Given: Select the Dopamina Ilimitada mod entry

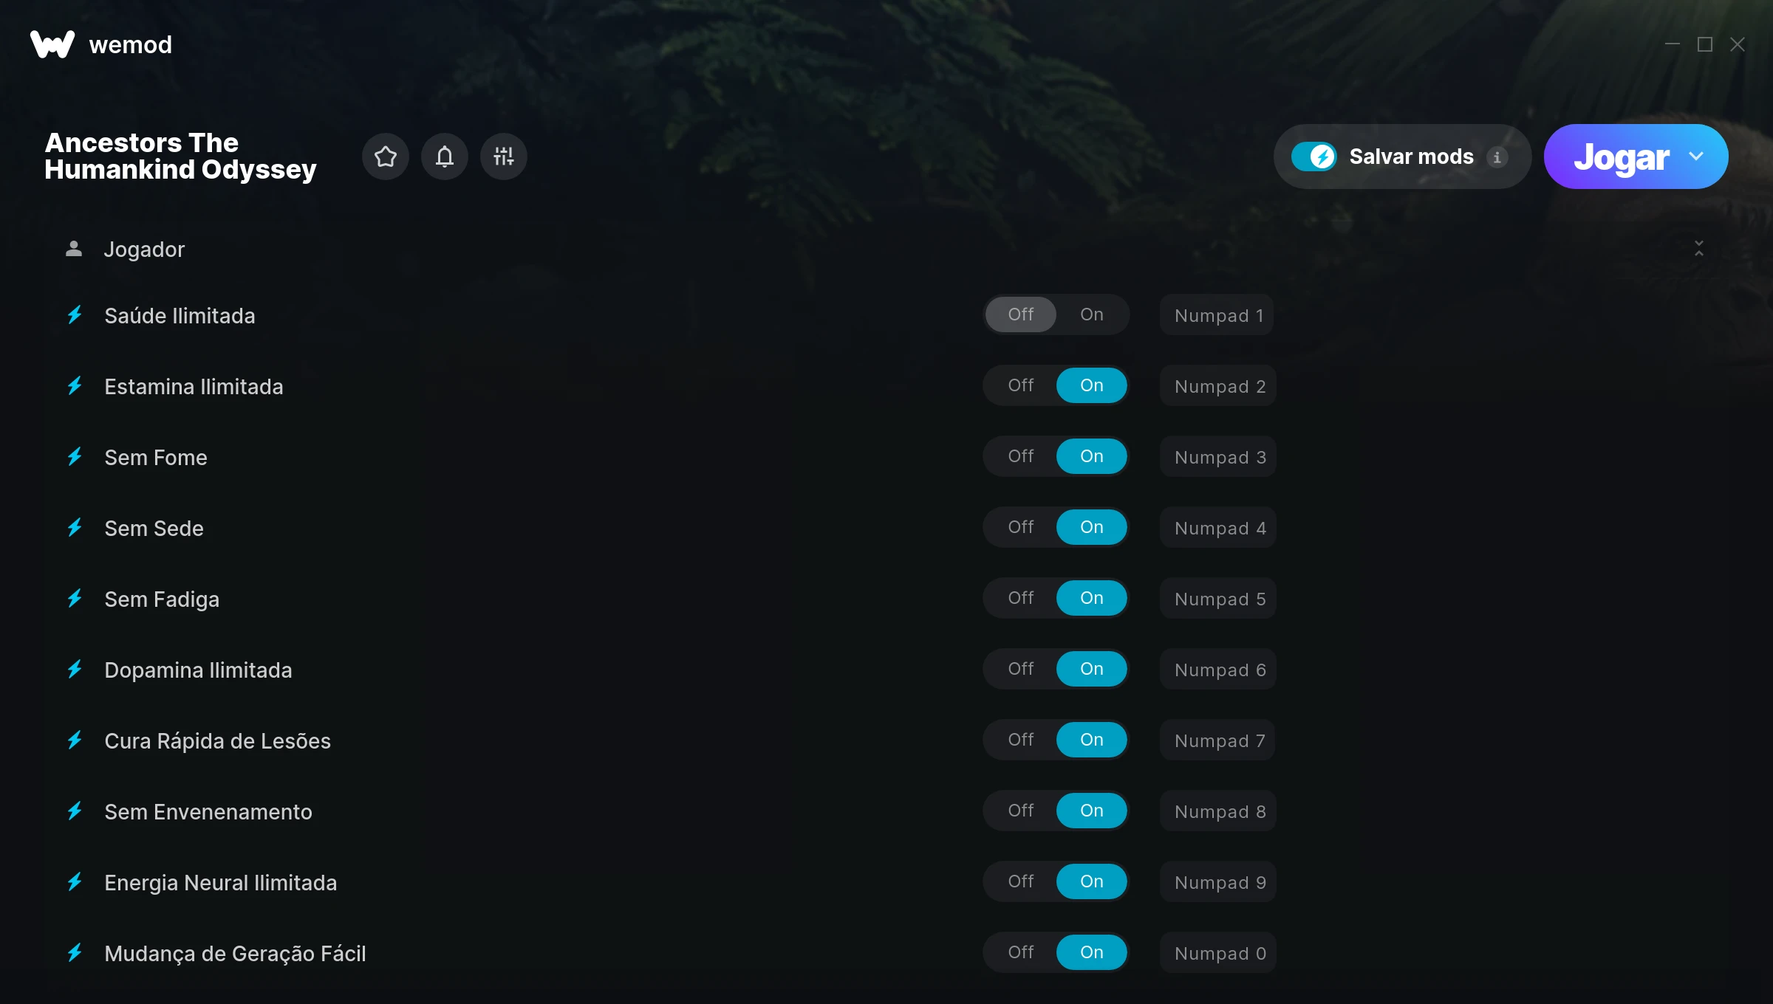Looking at the screenshot, I should 198,670.
